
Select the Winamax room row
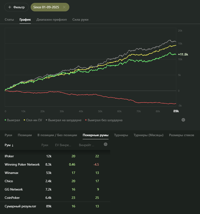tap(11, 173)
